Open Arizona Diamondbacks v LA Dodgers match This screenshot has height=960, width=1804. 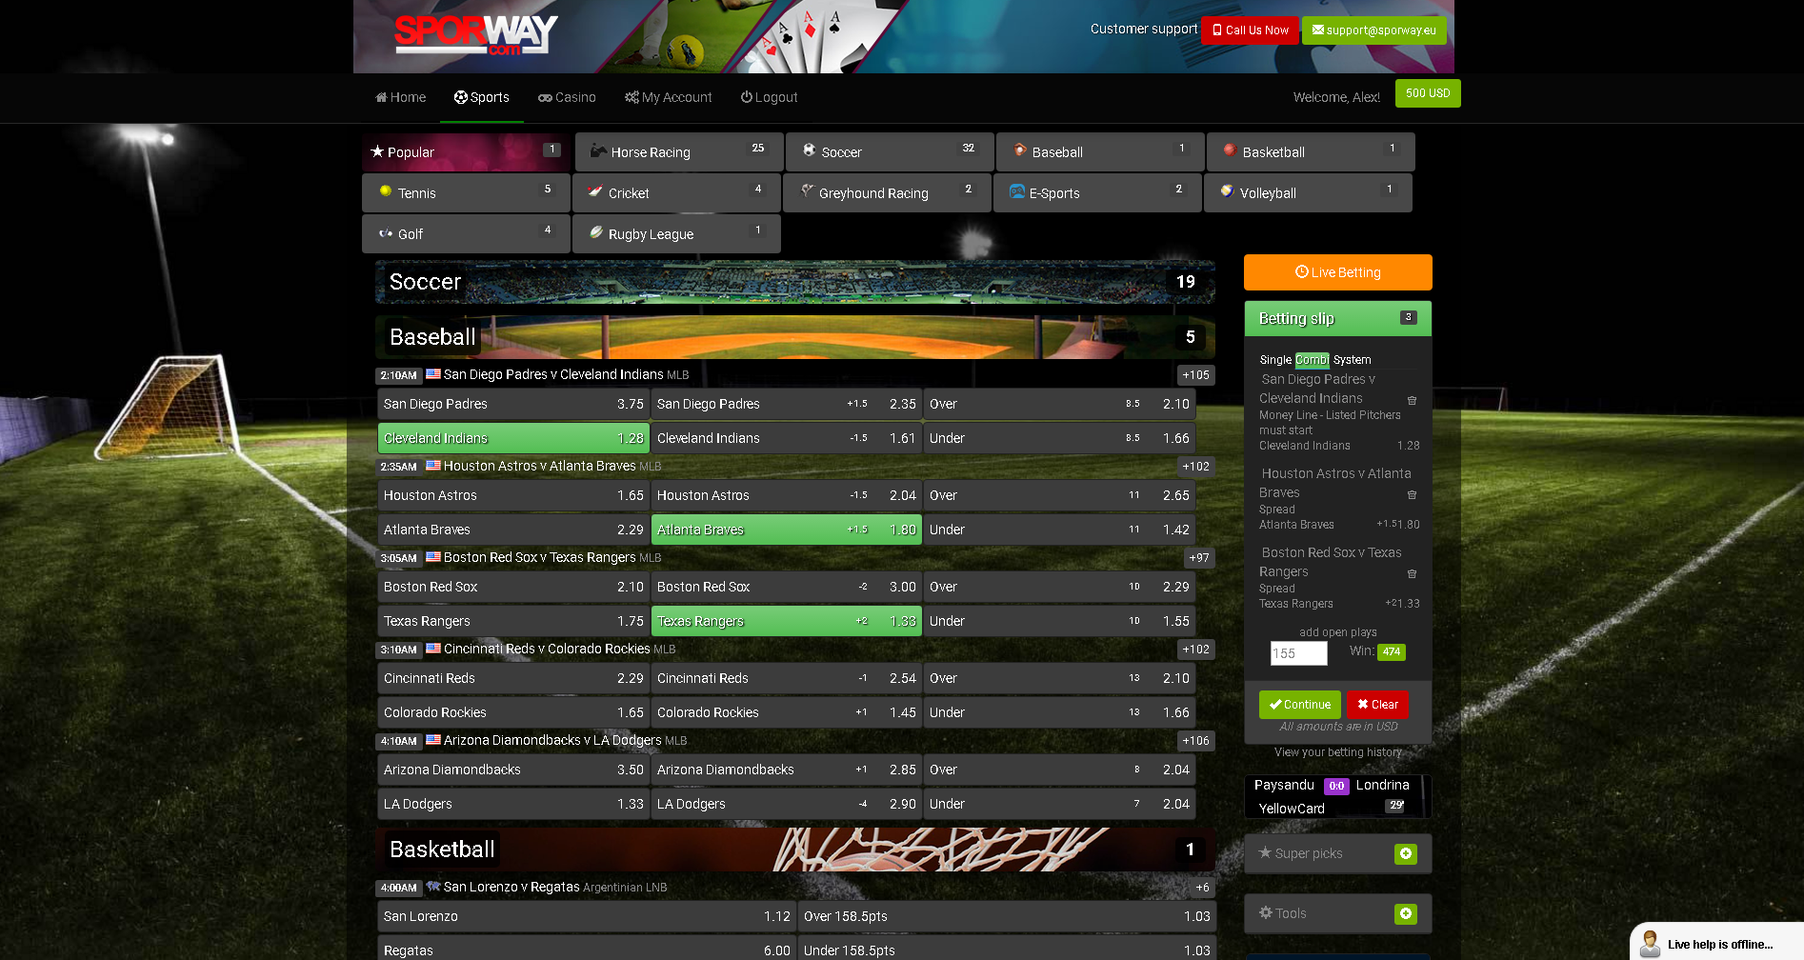click(552, 741)
